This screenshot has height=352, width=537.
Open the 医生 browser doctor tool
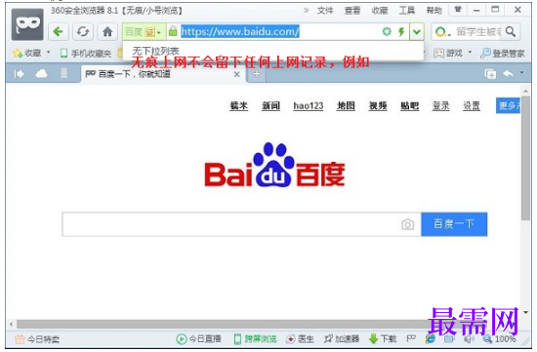point(300,339)
